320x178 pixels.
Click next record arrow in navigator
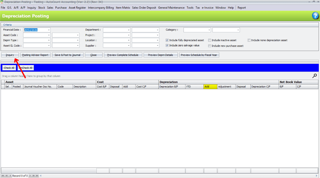[30, 176]
